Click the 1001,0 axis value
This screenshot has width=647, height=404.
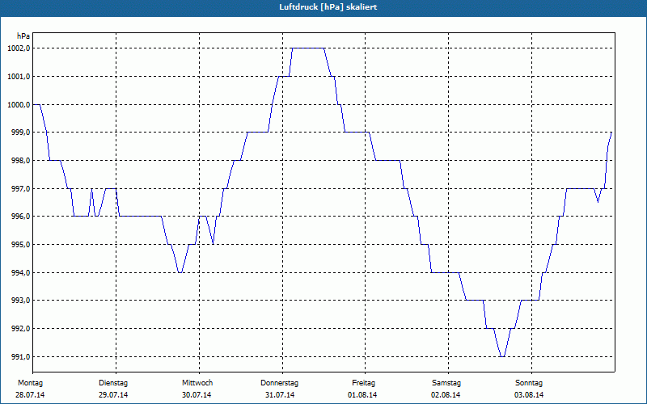[x=19, y=76]
